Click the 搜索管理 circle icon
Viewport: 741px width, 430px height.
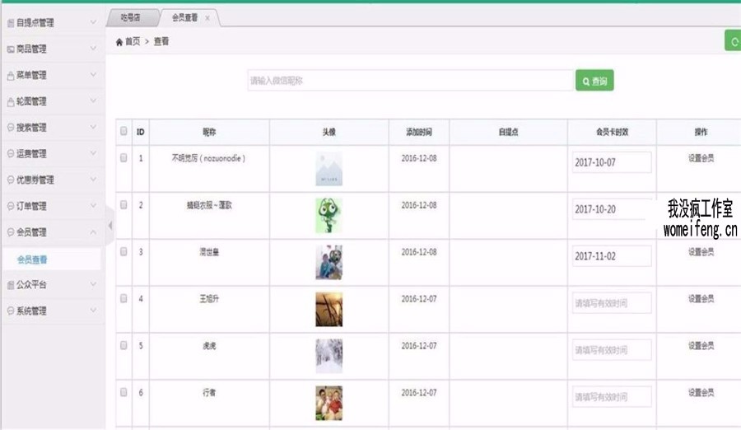pos(11,127)
